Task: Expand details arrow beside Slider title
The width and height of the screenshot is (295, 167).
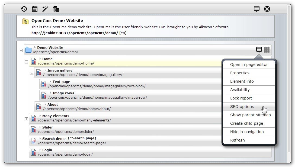Action: (x=40, y=127)
